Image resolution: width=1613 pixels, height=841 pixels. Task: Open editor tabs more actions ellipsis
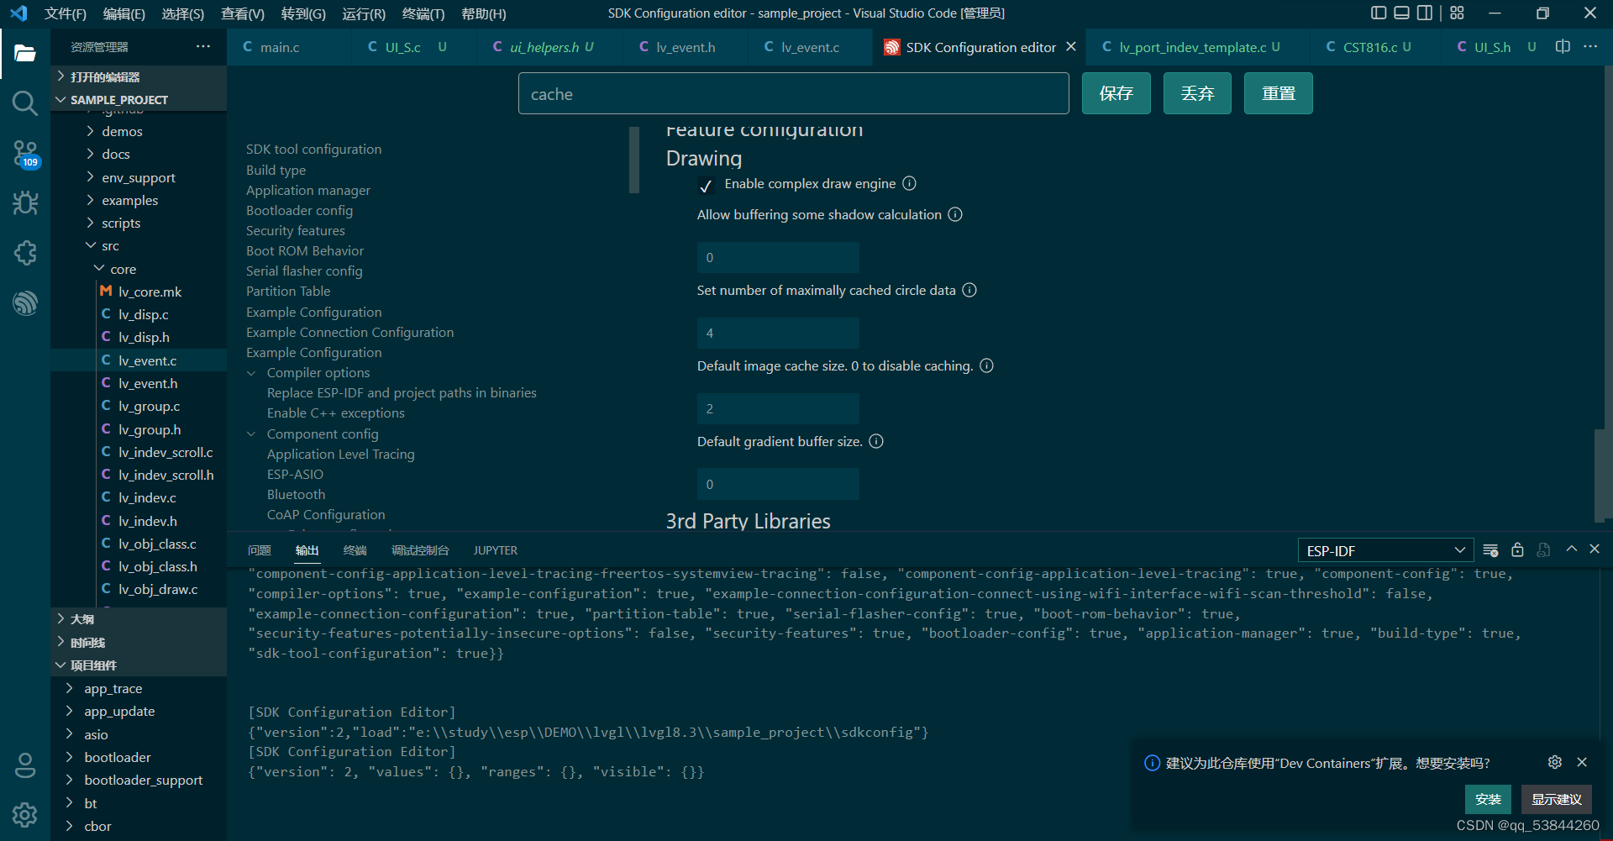1590,46
